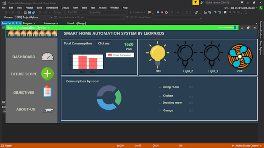
Task: Open Dashboard via the speedometer icon
Action: point(47,57)
